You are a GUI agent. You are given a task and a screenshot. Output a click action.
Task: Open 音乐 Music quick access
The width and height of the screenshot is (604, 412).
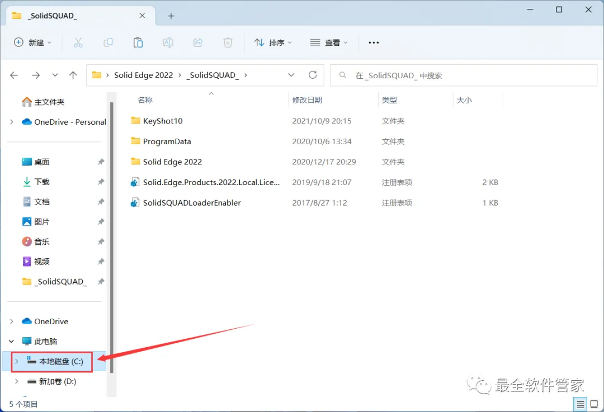pos(36,242)
